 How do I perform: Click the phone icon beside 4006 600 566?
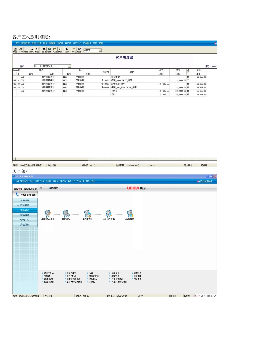click(x=17, y=194)
